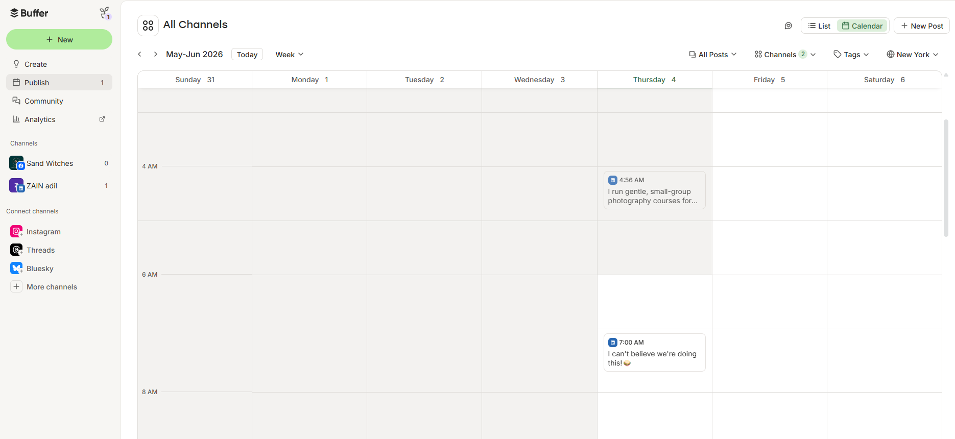
Task: Connect an Instagram channel
Action: (59, 232)
